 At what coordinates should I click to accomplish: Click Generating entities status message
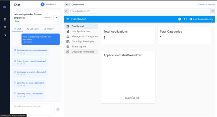click(x=28, y=95)
